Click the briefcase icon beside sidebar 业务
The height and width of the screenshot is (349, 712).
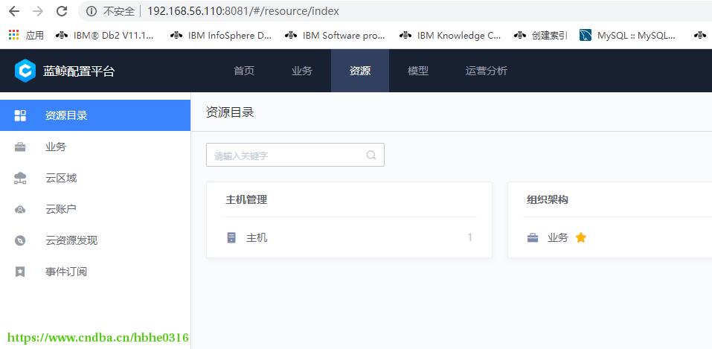tap(20, 147)
